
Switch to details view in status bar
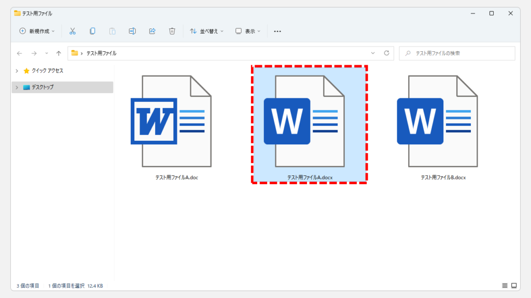(x=505, y=286)
